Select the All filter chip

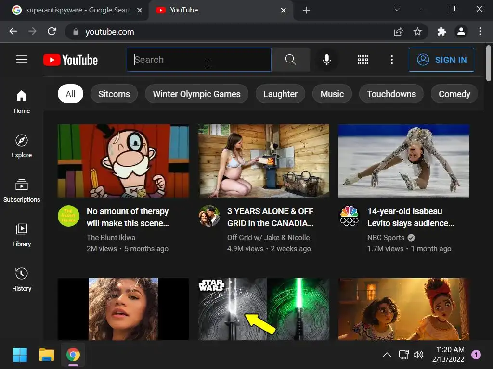tap(70, 94)
